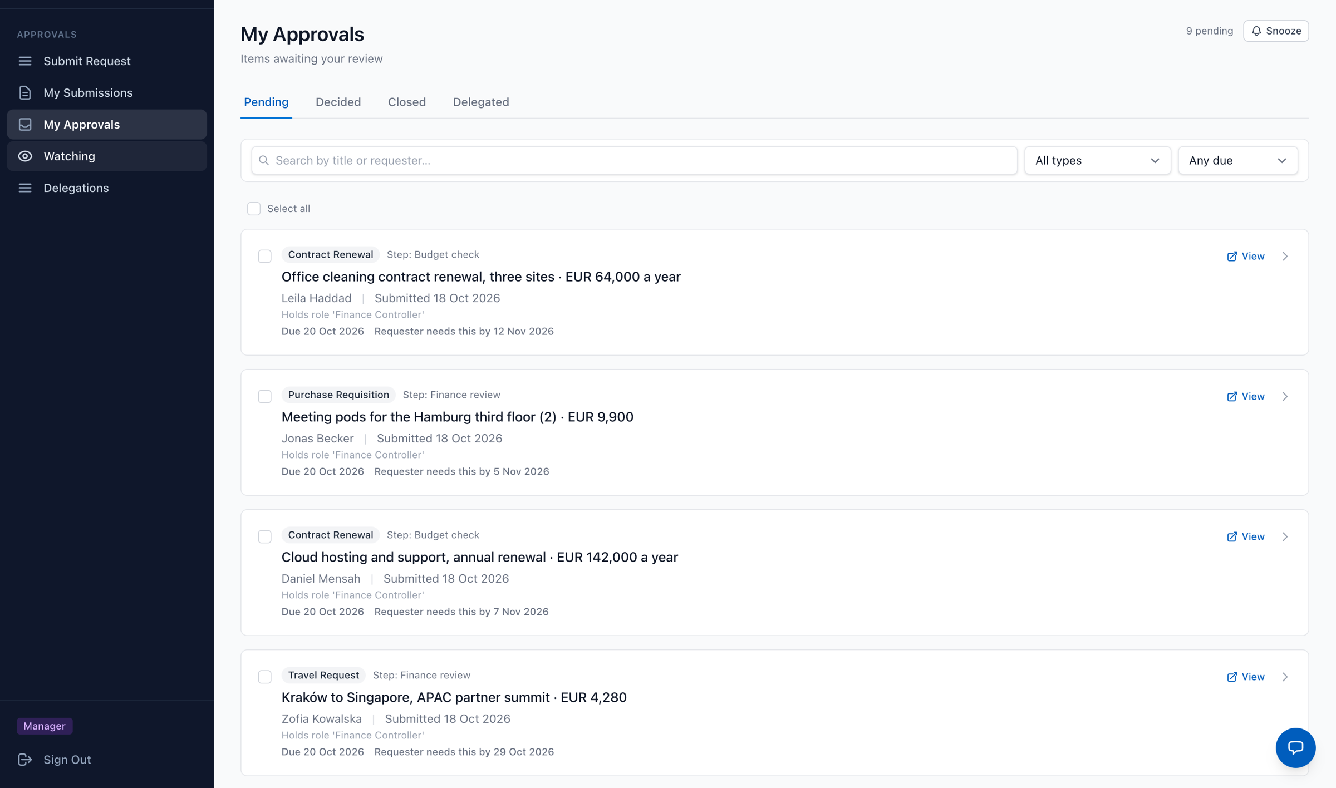Switch to the Decided tab
Image resolution: width=1336 pixels, height=788 pixels.
tap(338, 102)
